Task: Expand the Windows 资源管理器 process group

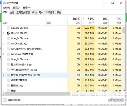Action: (x=4, y=54)
